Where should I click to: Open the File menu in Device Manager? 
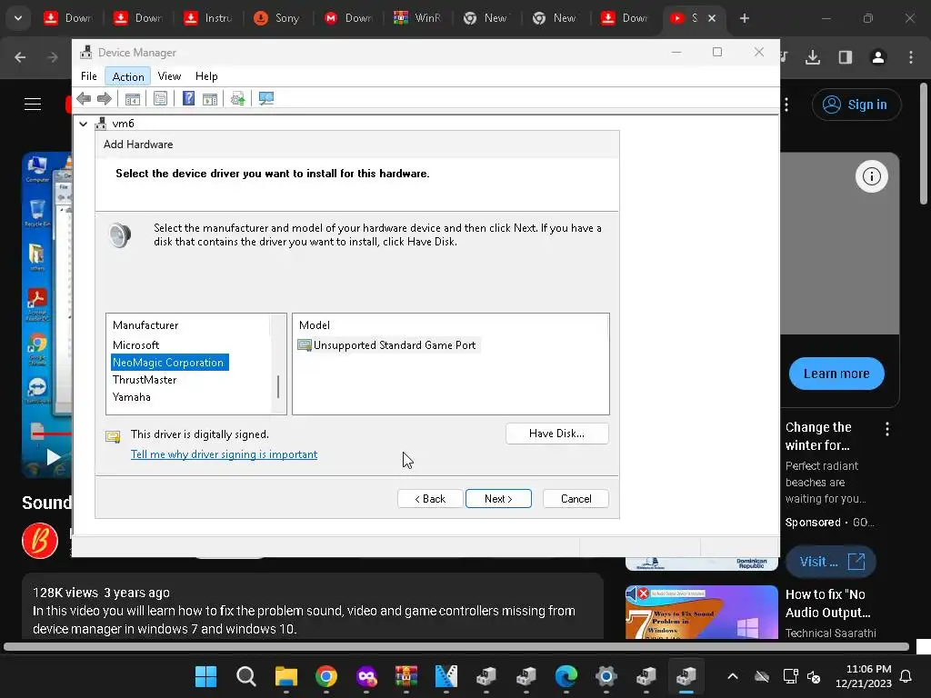click(x=88, y=76)
